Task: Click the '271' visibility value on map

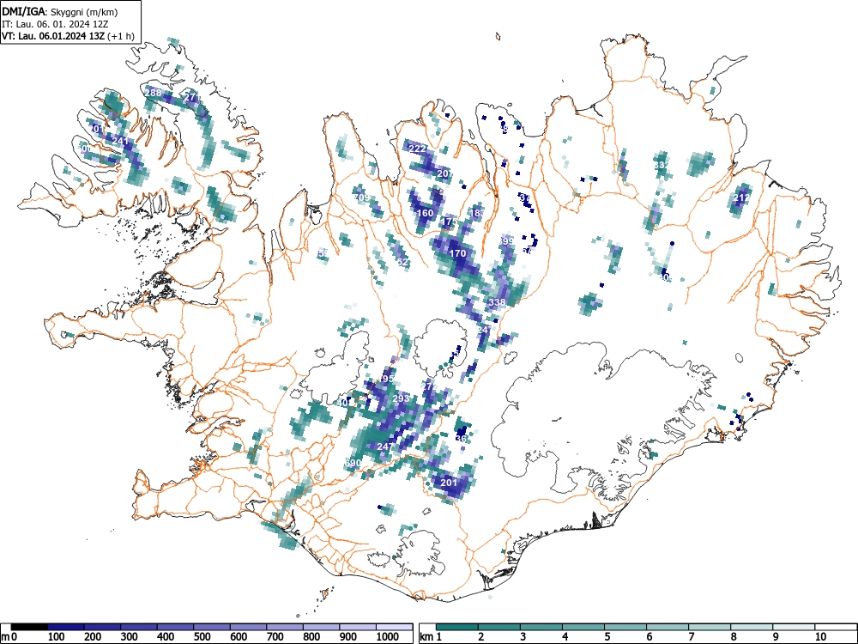Action: click(x=192, y=98)
